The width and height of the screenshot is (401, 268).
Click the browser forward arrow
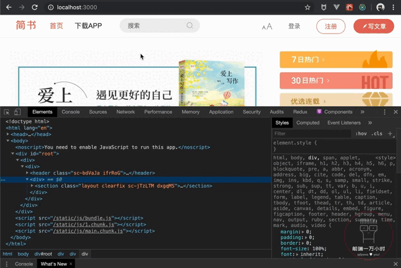22,7
